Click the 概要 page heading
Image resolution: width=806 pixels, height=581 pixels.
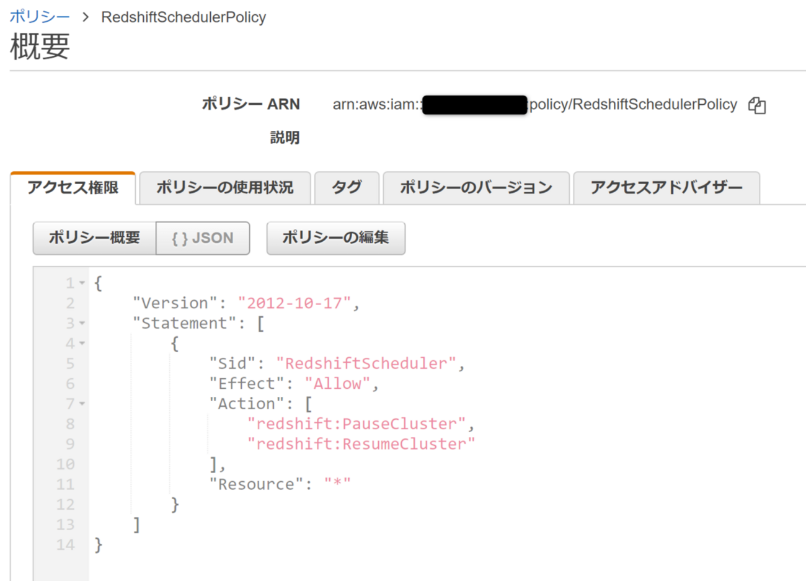40,47
